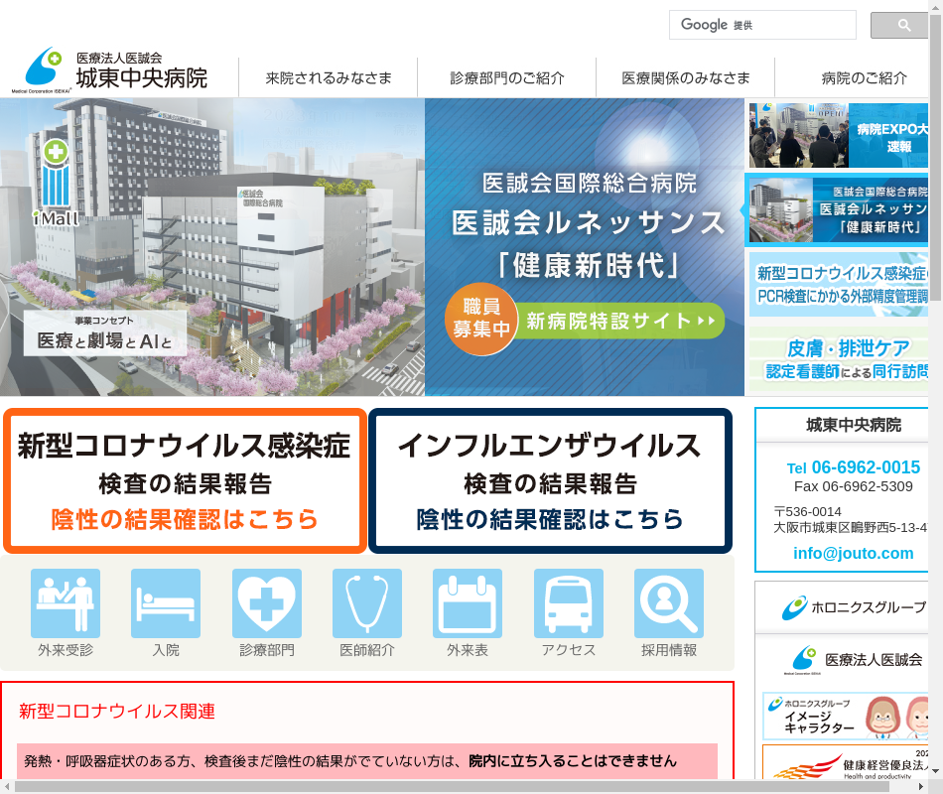Click the 外来表 calendar icon
Viewport: 943px width, 794px height.
point(468,603)
